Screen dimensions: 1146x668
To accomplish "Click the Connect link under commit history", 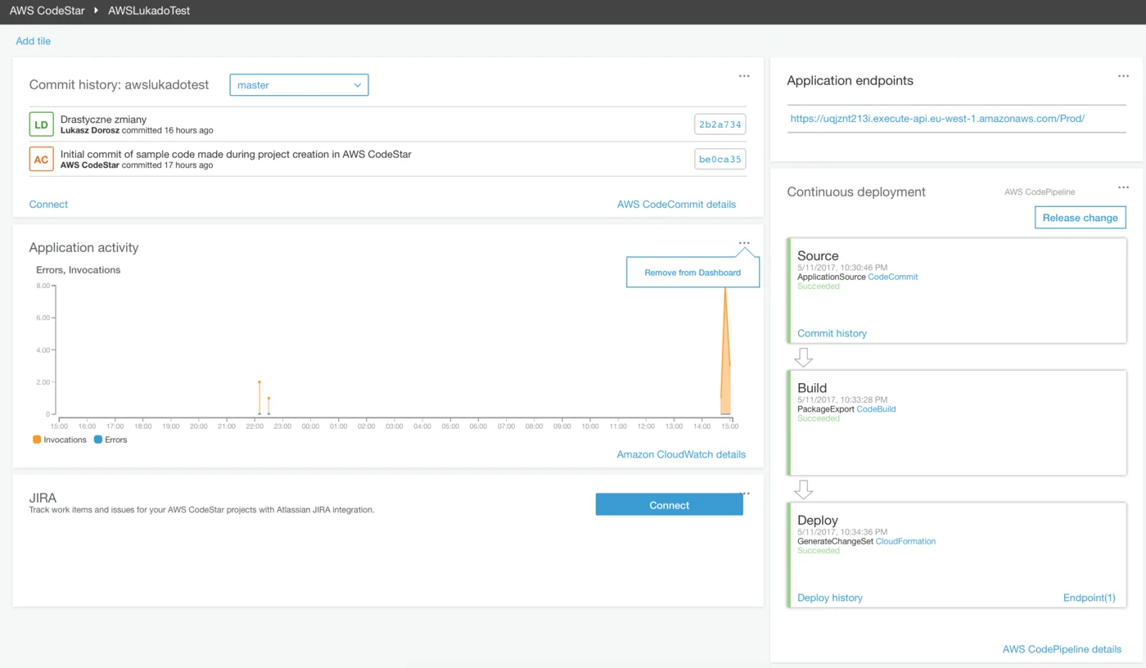I will point(48,205).
